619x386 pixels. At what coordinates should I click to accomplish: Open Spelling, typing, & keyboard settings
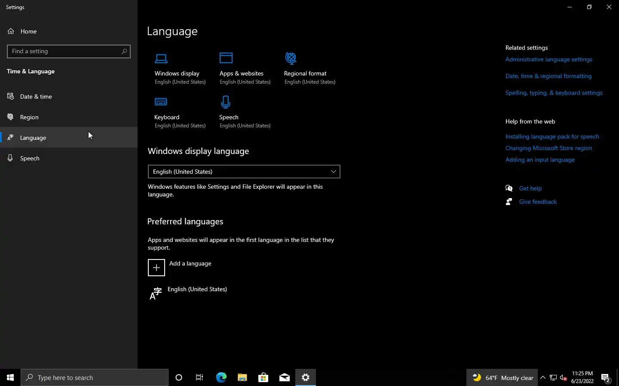coord(554,93)
